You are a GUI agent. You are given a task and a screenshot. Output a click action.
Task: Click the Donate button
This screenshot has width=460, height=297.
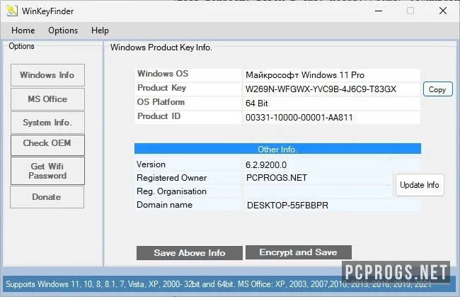point(47,197)
